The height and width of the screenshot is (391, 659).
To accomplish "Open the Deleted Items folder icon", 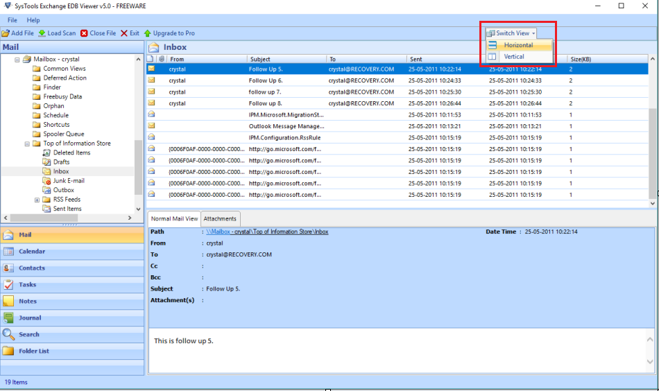I will coord(46,153).
